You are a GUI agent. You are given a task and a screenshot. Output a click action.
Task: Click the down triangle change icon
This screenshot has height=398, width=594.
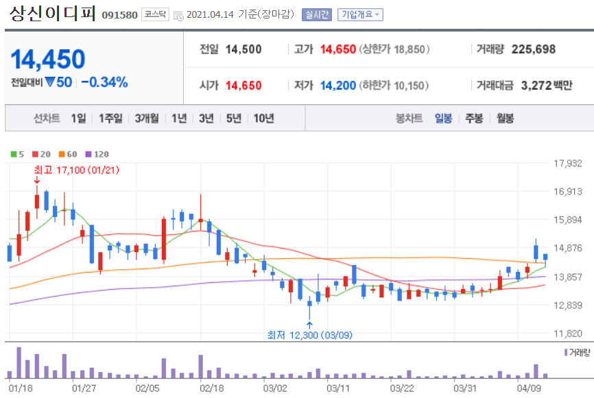click(x=50, y=82)
